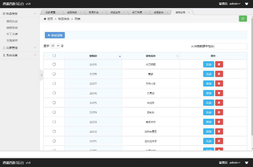
Task: Tick the checkbox for pet ID 21075
Action: pos(54,103)
